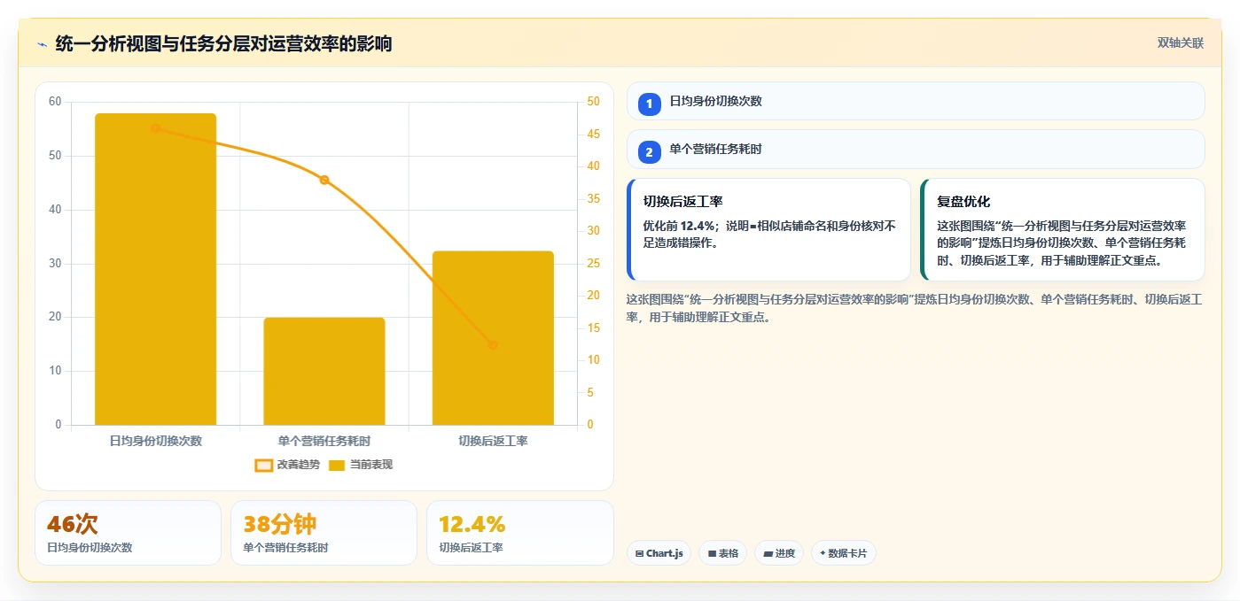The image size is (1240, 601).
Task: Click the icon inside the 数据卡片 tag
Action: tap(823, 554)
